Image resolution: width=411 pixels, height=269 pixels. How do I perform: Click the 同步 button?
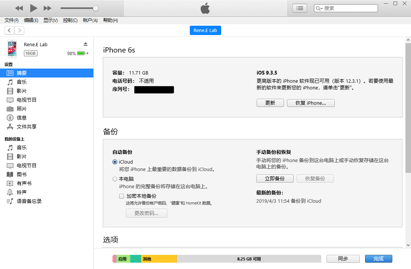point(343,259)
